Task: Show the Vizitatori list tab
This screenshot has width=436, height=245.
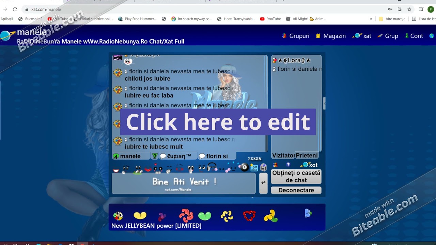Action: pos(283,156)
